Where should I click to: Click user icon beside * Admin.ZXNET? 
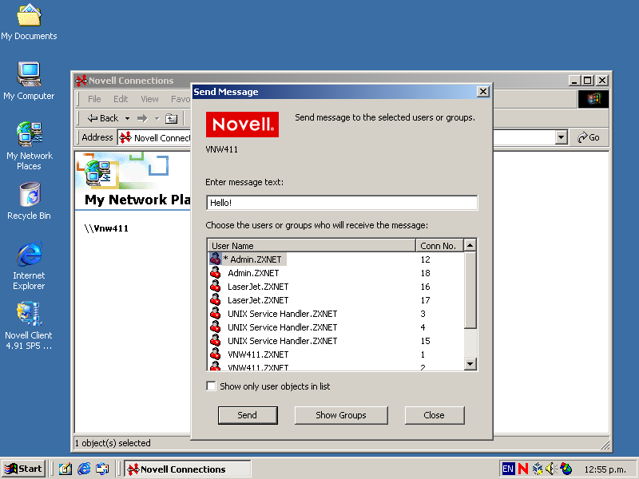(215, 259)
